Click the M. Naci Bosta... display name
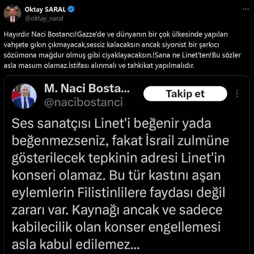The image size is (254, 254). pyautogui.click(x=87, y=89)
